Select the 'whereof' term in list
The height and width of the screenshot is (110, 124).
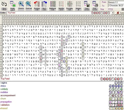tap(4, 108)
